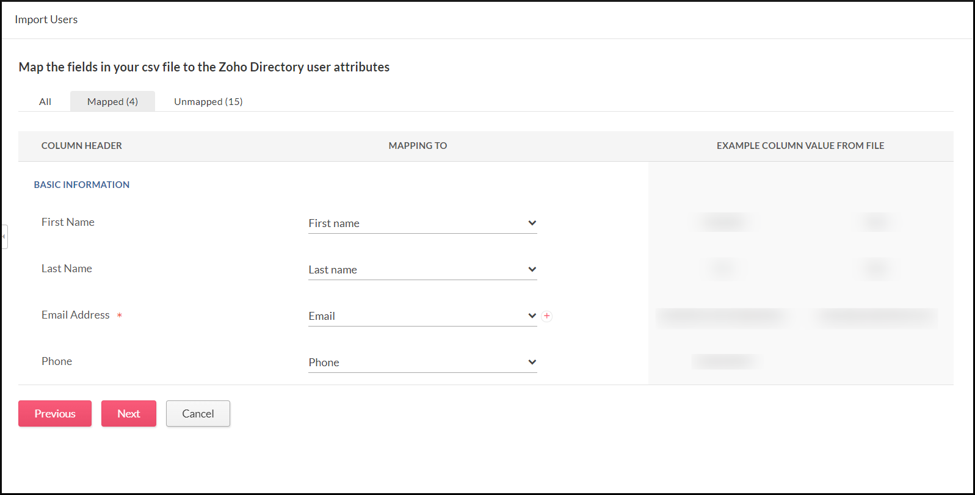The height and width of the screenshot is (495, 975).
Task: Proceed with the Next button
Action: click(x=129, y=414)
